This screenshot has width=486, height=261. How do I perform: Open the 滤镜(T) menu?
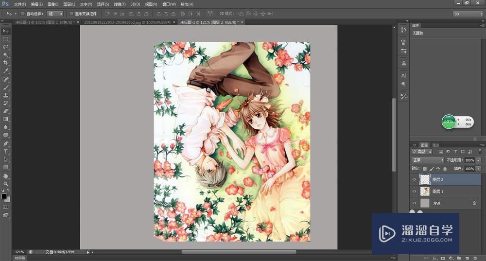tap(119, 4)
